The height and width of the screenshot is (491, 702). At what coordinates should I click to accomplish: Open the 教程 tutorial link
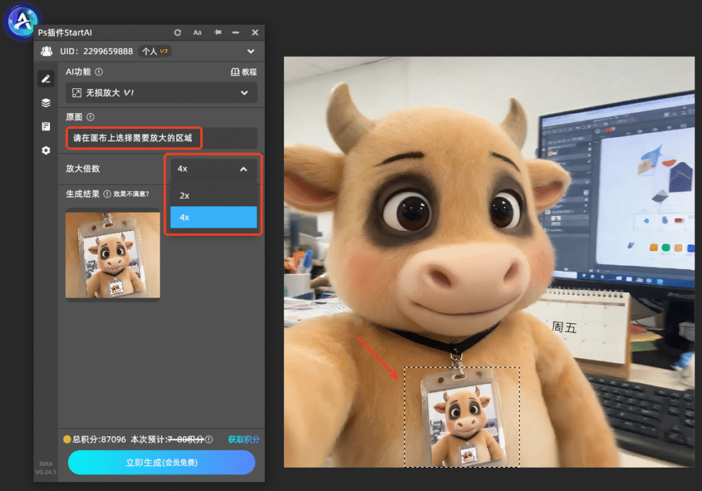(243, 72)
